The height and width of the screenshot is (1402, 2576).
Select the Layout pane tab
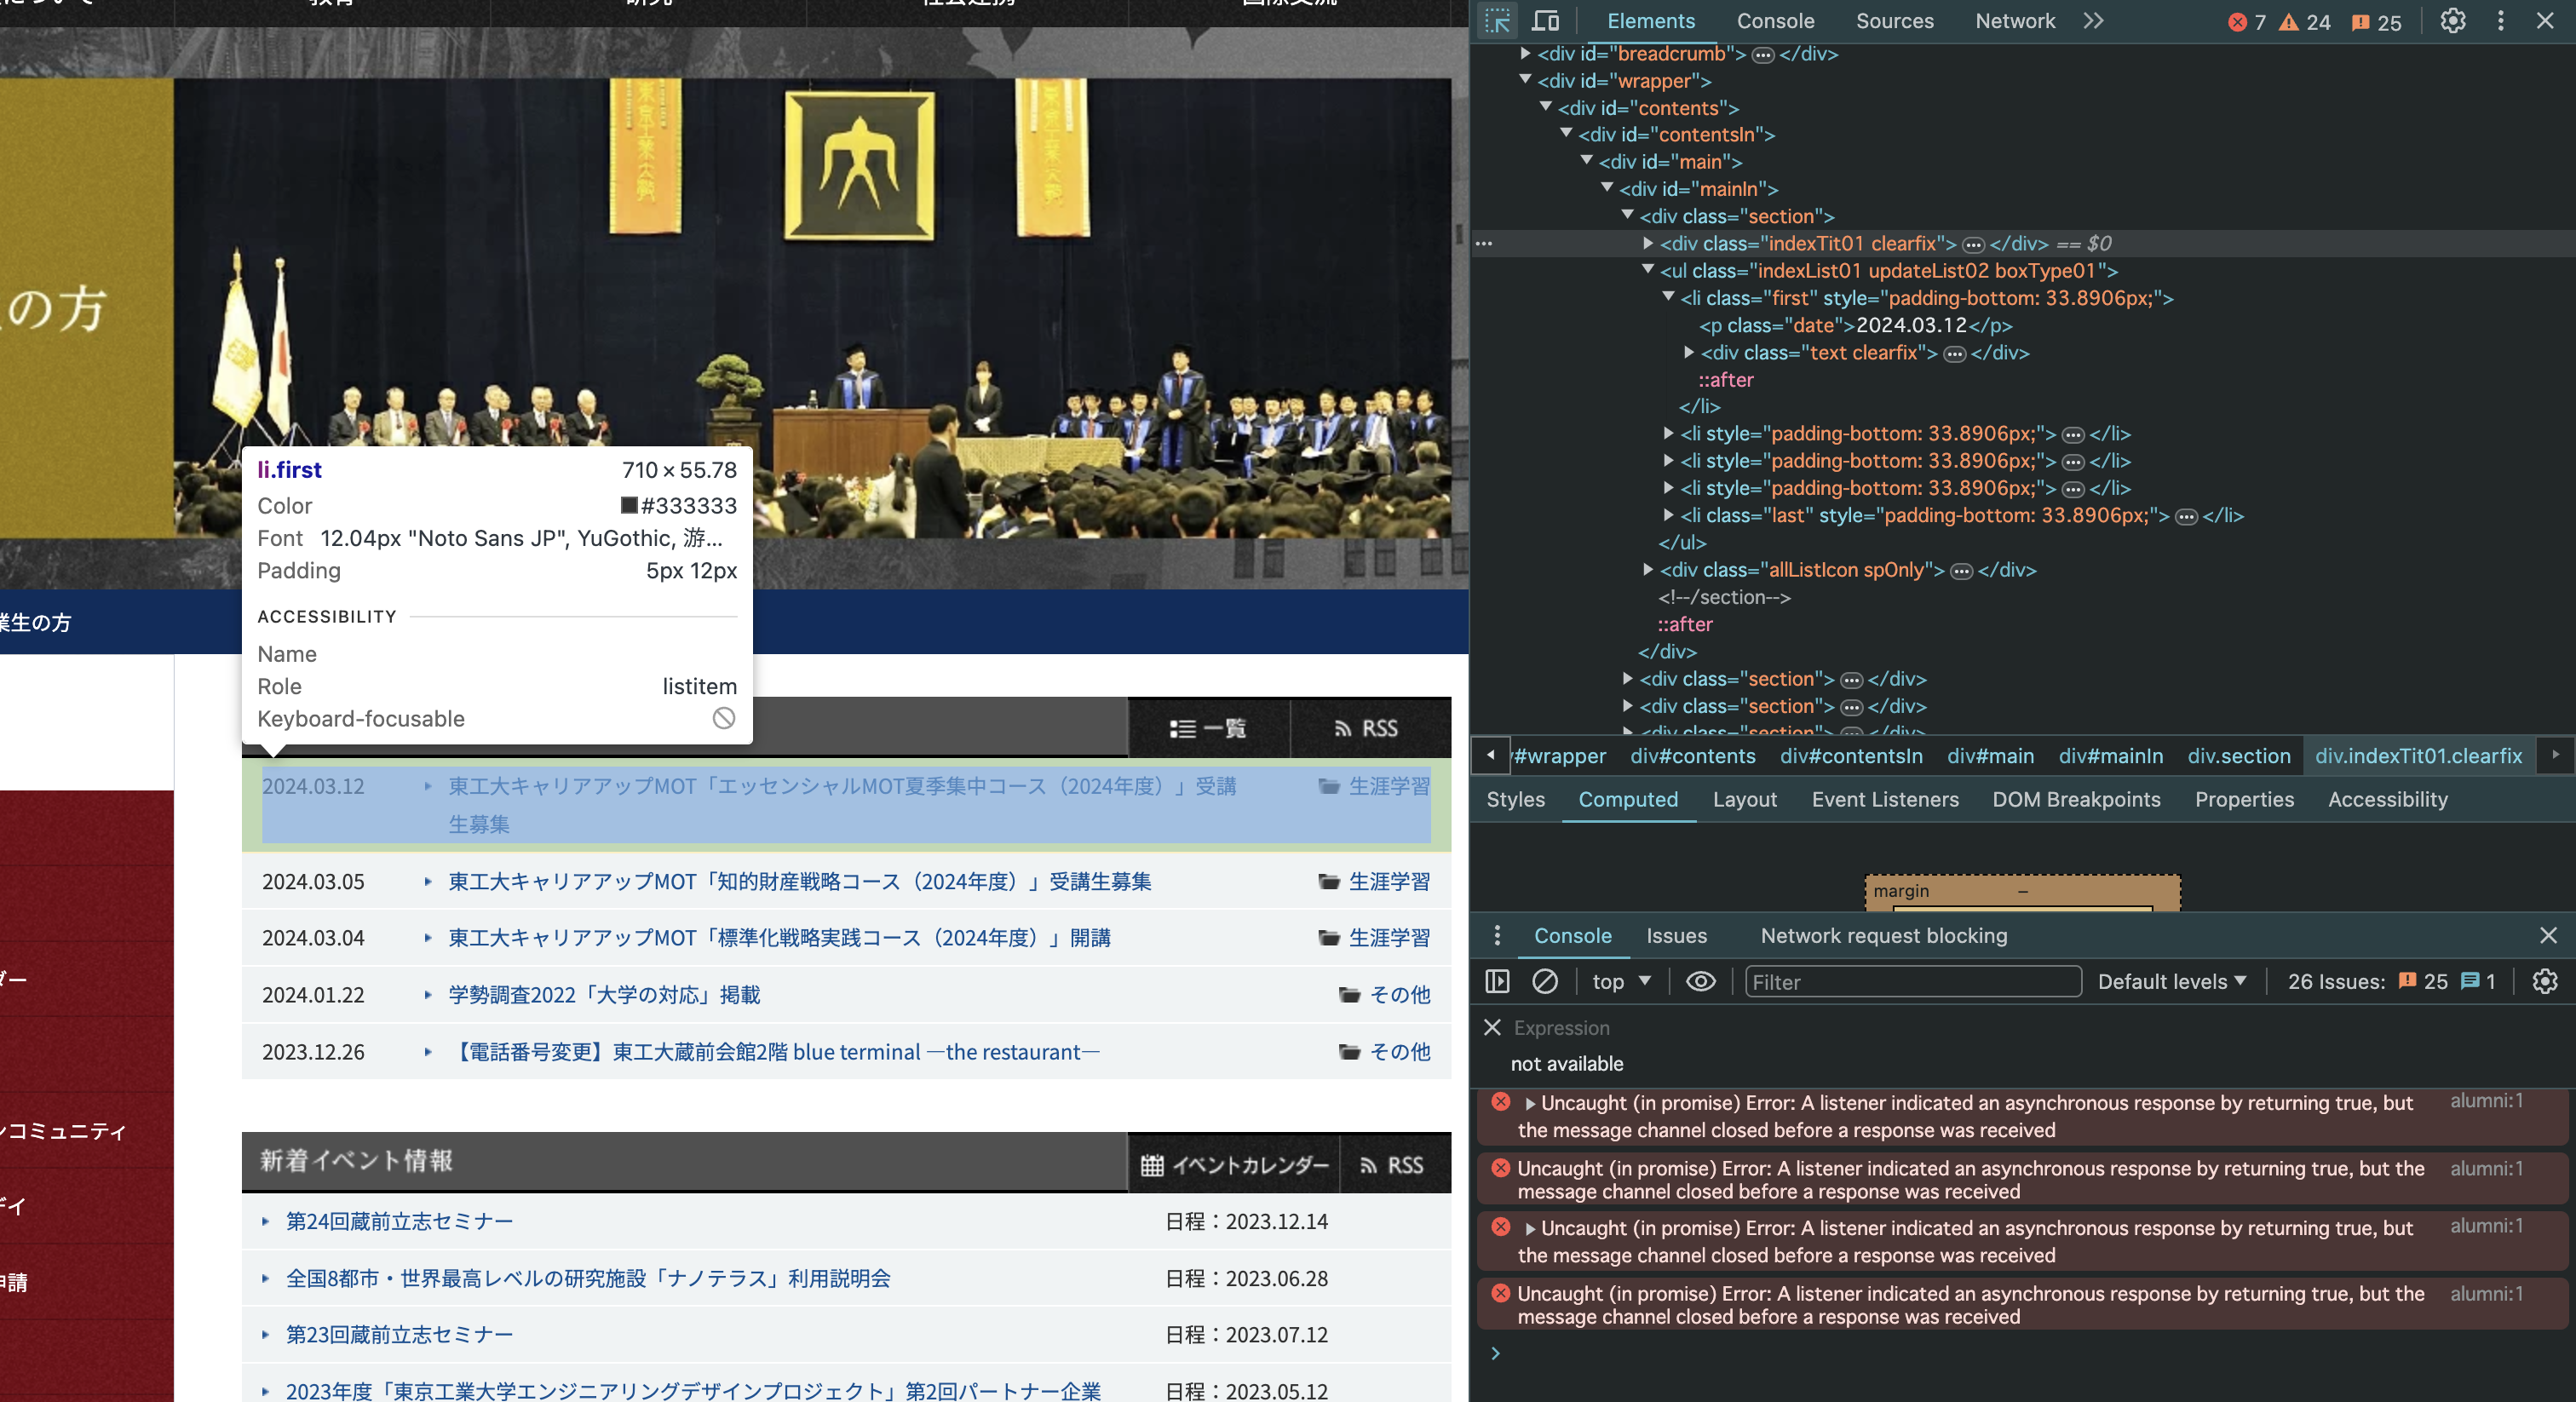1745,799
